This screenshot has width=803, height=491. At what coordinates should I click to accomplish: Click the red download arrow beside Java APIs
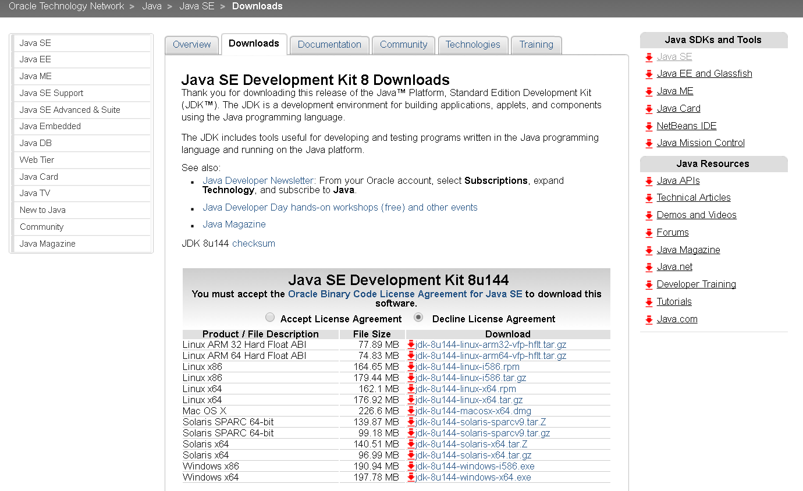point(649,182)
